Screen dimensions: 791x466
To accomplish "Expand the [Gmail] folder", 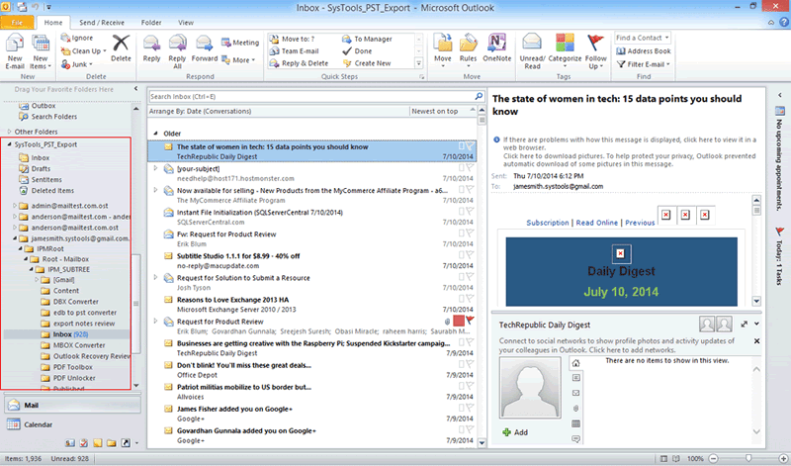I will coord(37,280).
